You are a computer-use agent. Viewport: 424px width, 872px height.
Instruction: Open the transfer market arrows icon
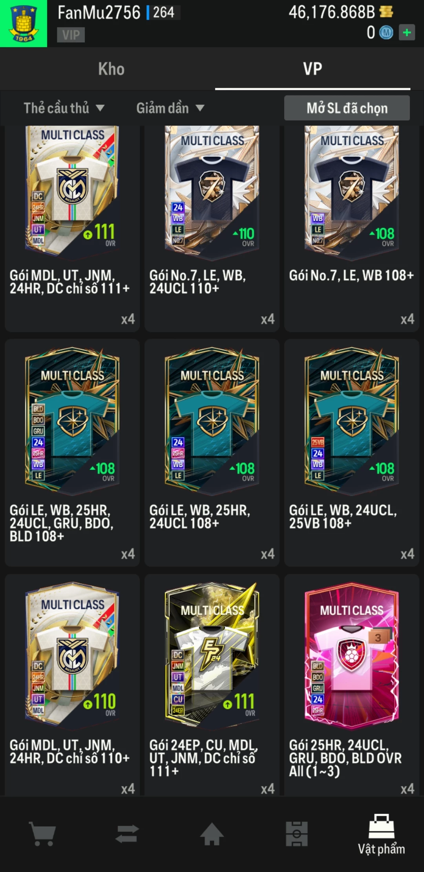(x=127, y=834)
